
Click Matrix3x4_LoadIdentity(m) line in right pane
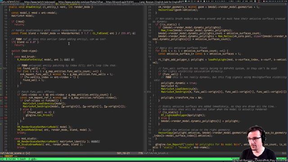[180, 89]
